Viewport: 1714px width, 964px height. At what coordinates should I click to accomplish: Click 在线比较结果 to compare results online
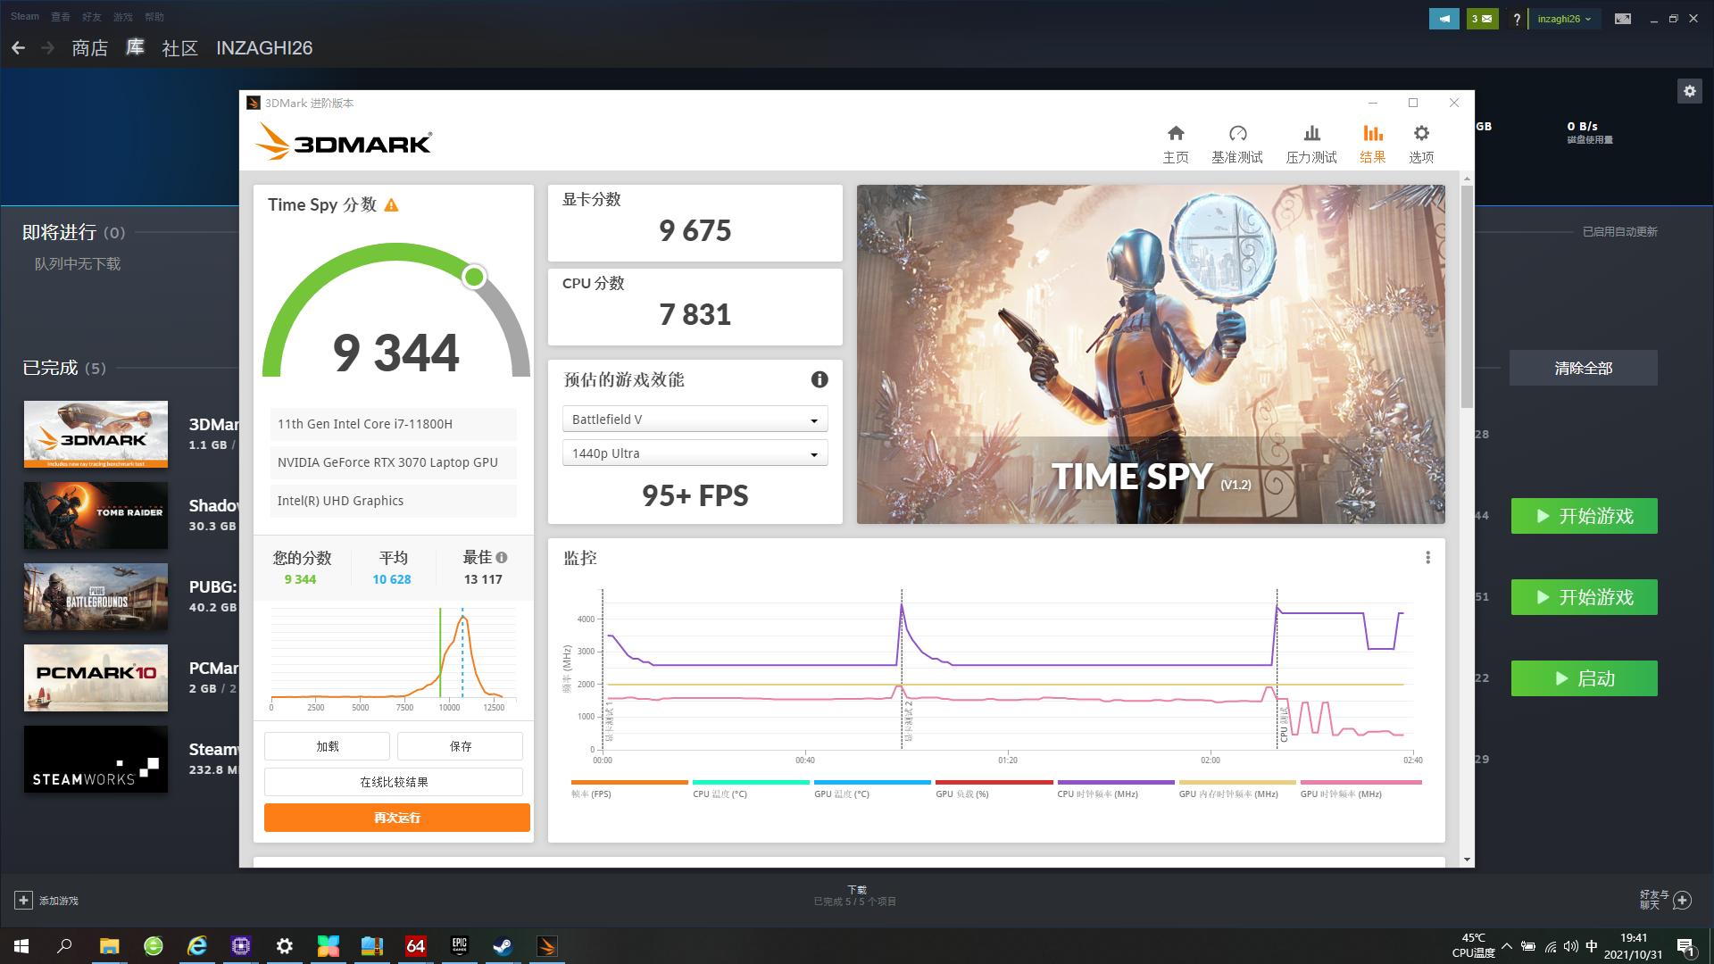point(393,781)
